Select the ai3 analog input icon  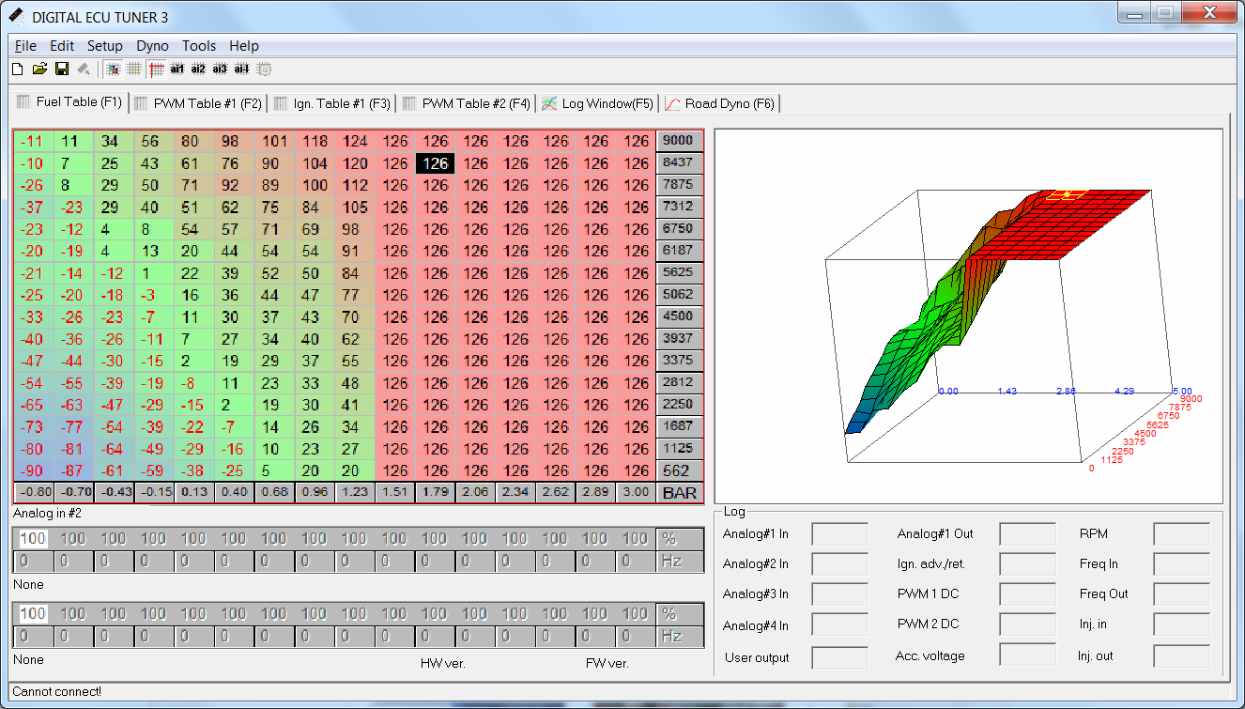220,69
